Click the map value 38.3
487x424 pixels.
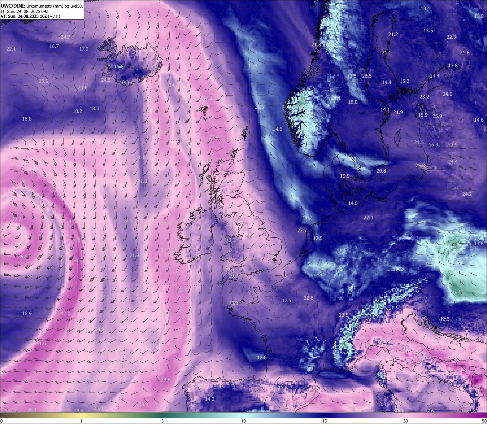(143, 404)
